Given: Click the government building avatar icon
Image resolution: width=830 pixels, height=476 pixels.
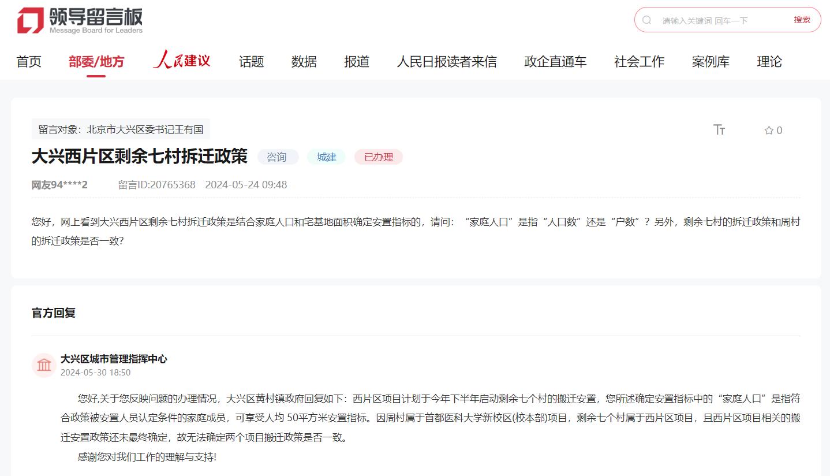Looking at the screenshot, I should point(44,365).
